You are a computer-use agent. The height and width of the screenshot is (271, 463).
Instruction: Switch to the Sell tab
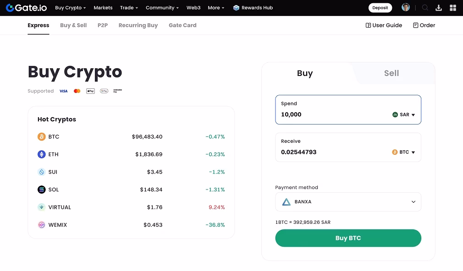tap(392, 73)
